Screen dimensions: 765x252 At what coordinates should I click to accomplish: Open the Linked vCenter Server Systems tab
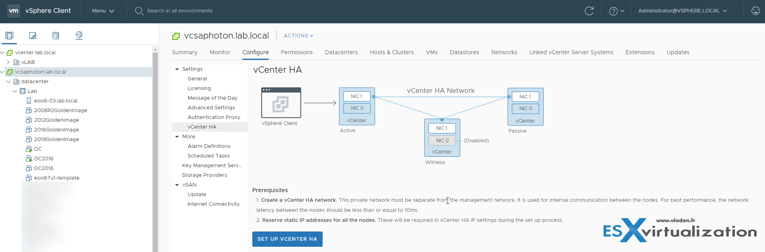(x=571, y=52)
